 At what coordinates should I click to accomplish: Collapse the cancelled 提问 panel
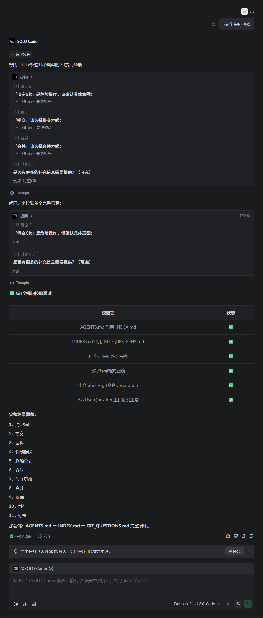click(x=32, y=216)
